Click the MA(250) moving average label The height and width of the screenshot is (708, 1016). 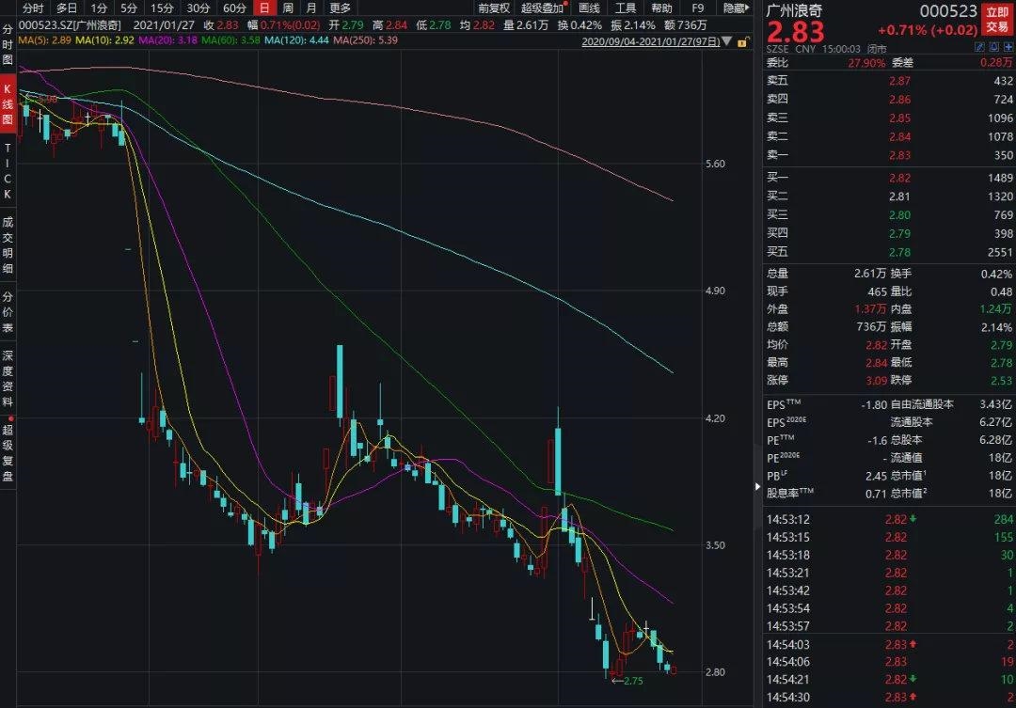tap(365, 40)
